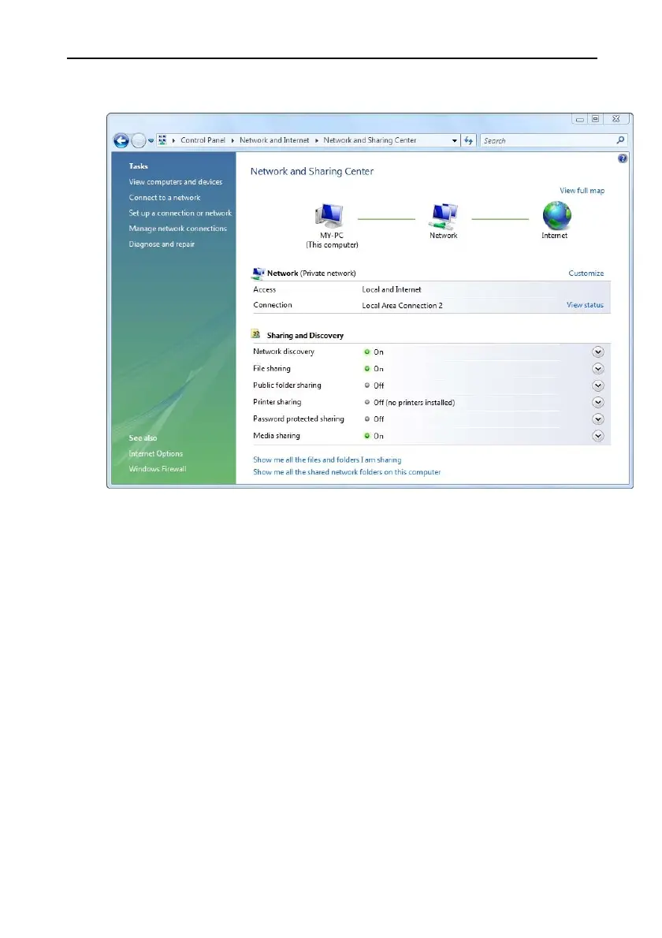Screen dimensions: 662x938
Task: Click the Internet globe icon
Action: pyautogui.click(x=556, y=216)
